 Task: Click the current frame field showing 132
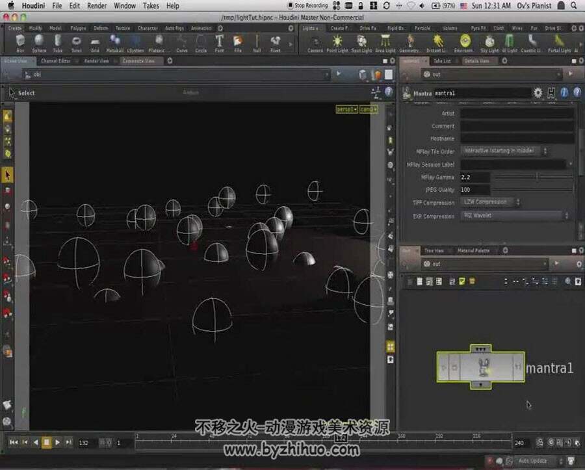(x=86, y=443)
